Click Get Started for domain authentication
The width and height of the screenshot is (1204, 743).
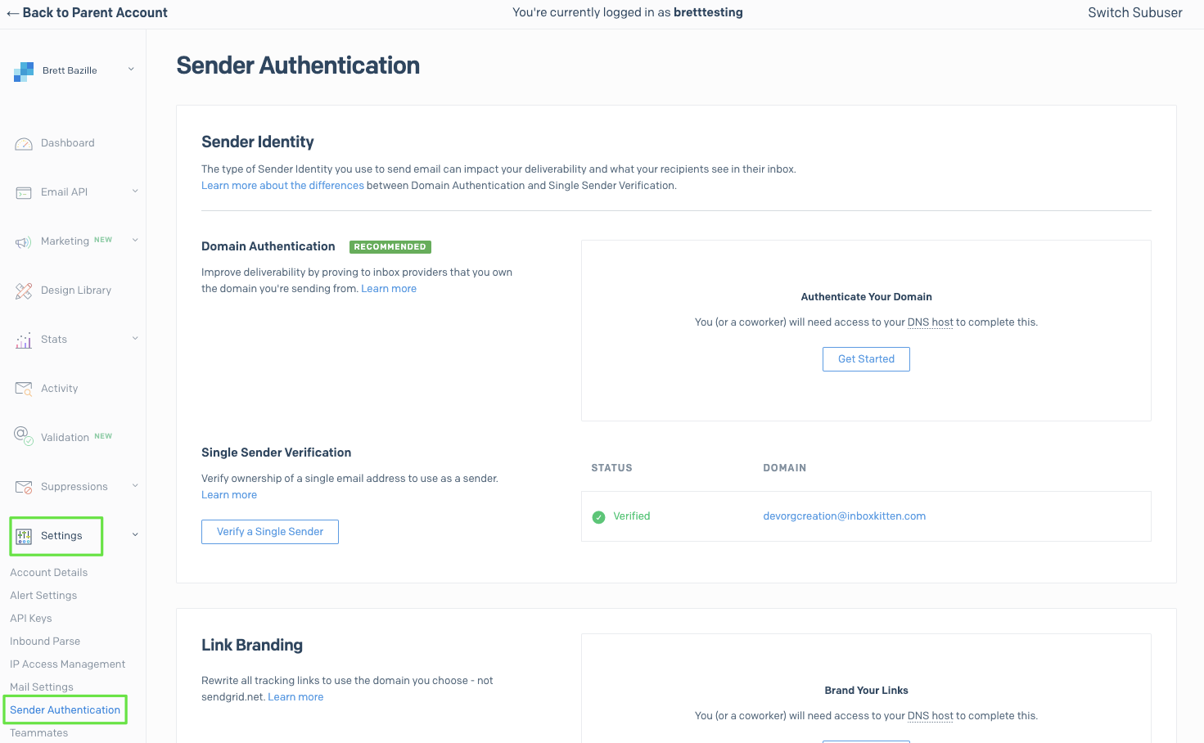[x=866, y=359]
